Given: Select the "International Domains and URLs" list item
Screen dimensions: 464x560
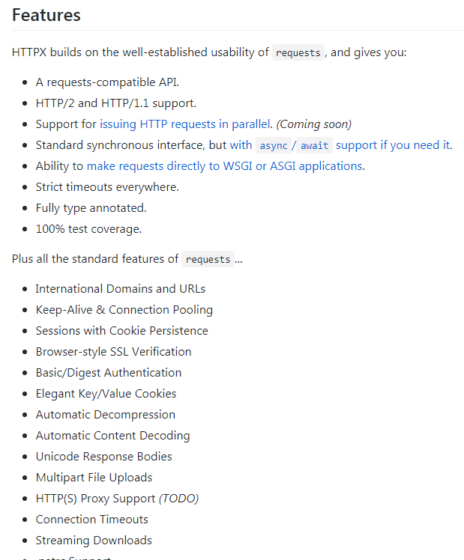Looking at the screenshot, I should pyautogui.click(x=121, y=288).
